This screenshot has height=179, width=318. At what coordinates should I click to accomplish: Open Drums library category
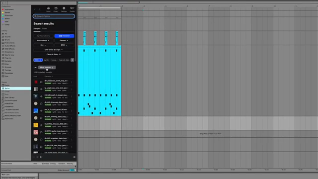pyautogui.click(x=7, y=40)
